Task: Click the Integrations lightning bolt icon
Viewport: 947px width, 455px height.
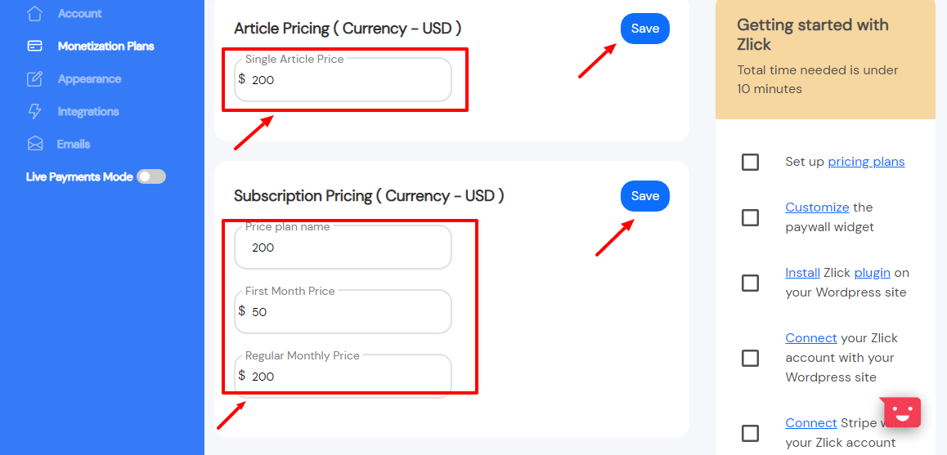Action: click(35, 112)
